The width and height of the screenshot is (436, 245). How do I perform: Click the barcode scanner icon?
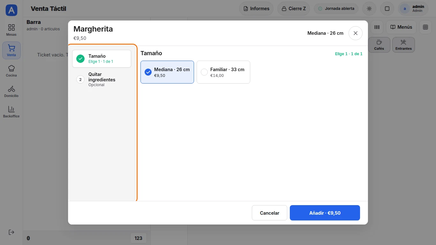[x=377, y=27]
